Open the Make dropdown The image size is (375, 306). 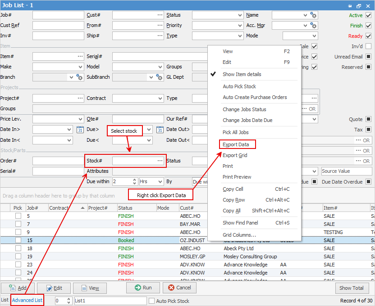click(81, 67)
